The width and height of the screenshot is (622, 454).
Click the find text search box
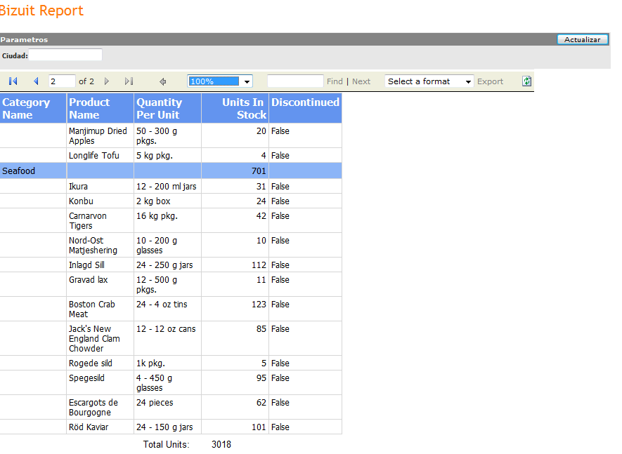coord(295,81)
